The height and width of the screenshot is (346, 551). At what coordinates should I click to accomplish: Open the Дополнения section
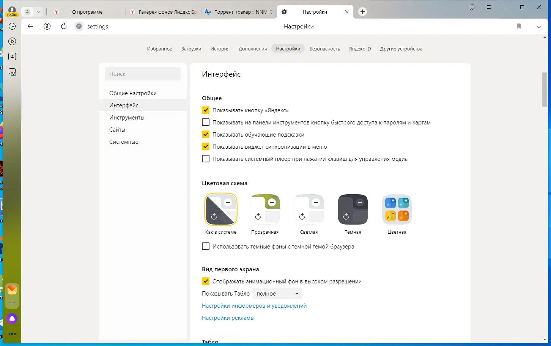(x=253, y=49)
